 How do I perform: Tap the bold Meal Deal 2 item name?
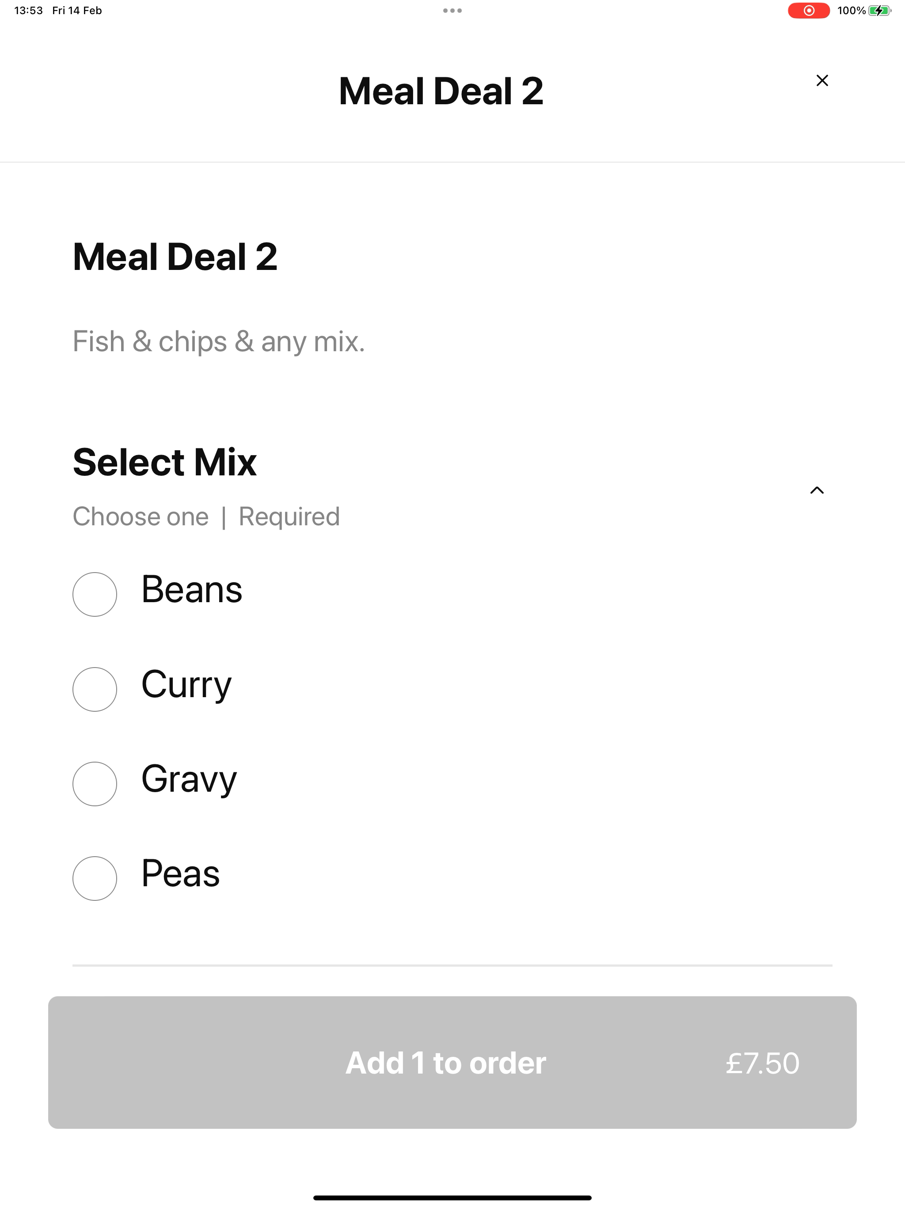pos(175,256)
